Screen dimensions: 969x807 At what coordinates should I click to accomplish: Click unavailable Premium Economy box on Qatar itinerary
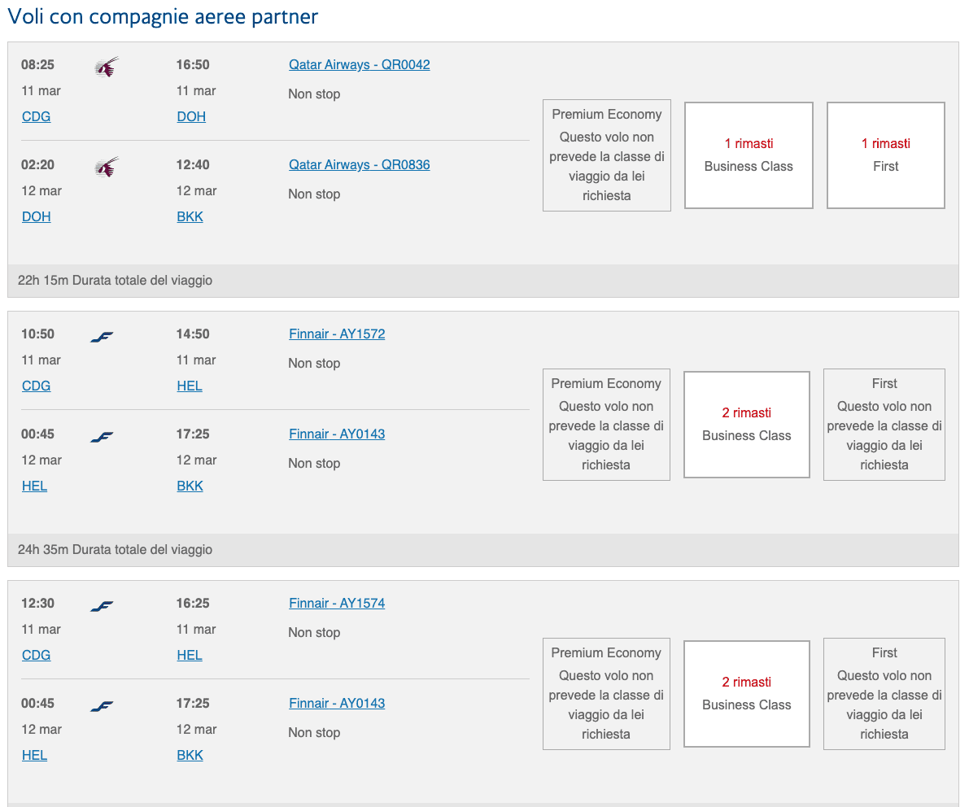tap(607, 155)
